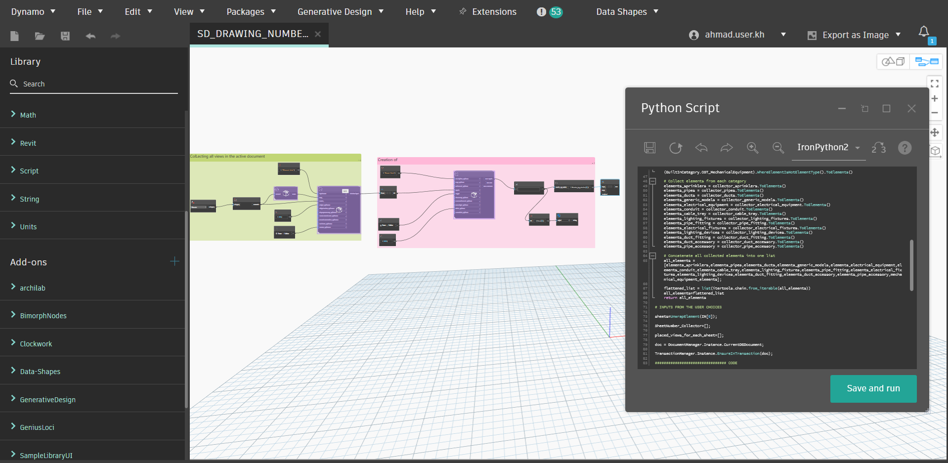
Task: Click the notification bell icon
Action: [x=923, y=32]
